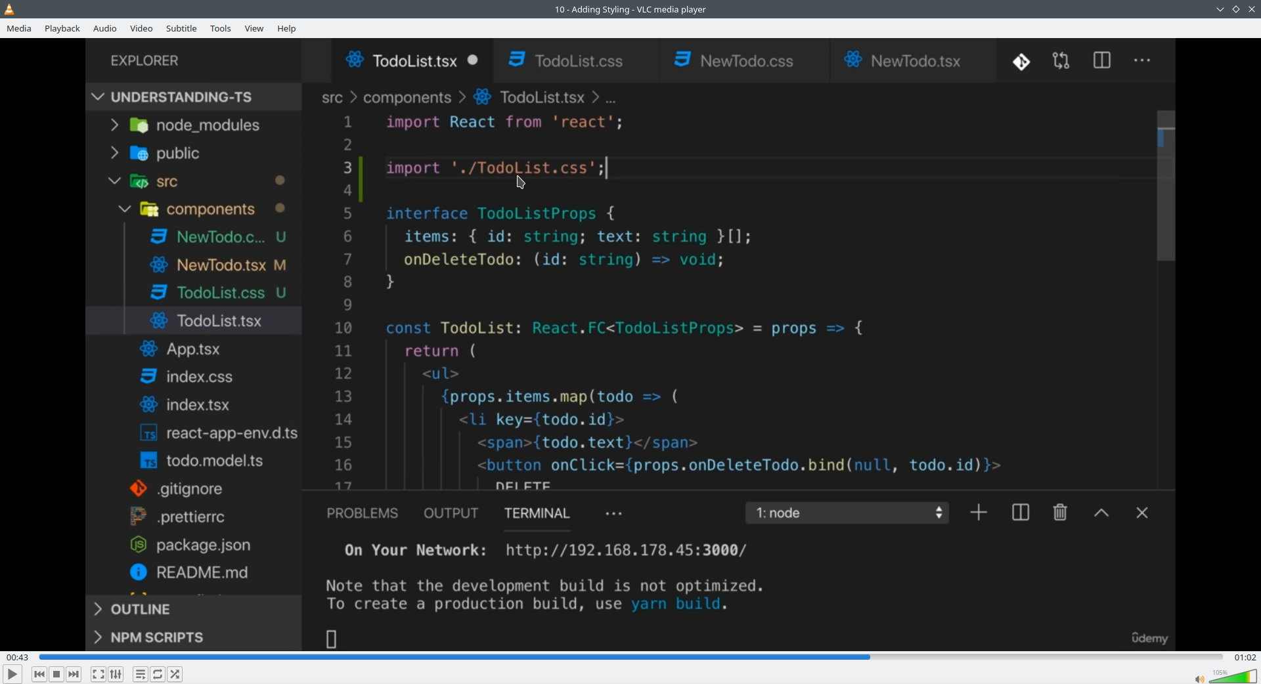Screen dimensions: 1261x684
Task: Seek within the video progress bar
Action: tap(630, 657)
